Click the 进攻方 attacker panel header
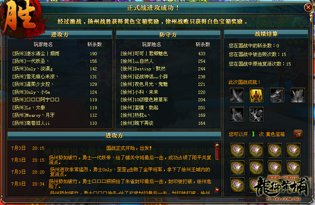This screenshot has height=205, width=315. pyautogui.click(x=60, y=35)
